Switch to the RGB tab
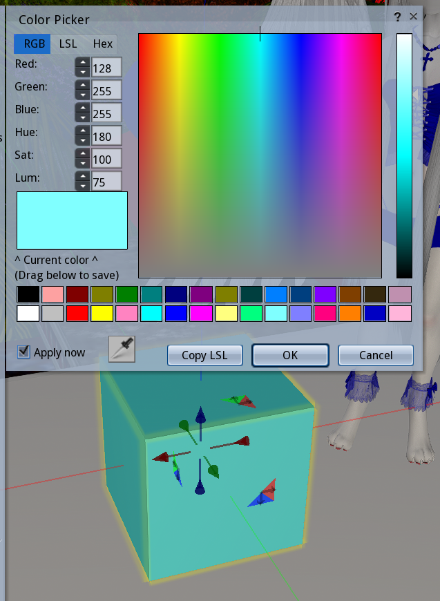 pyautogui.click(x=32, y=44)
